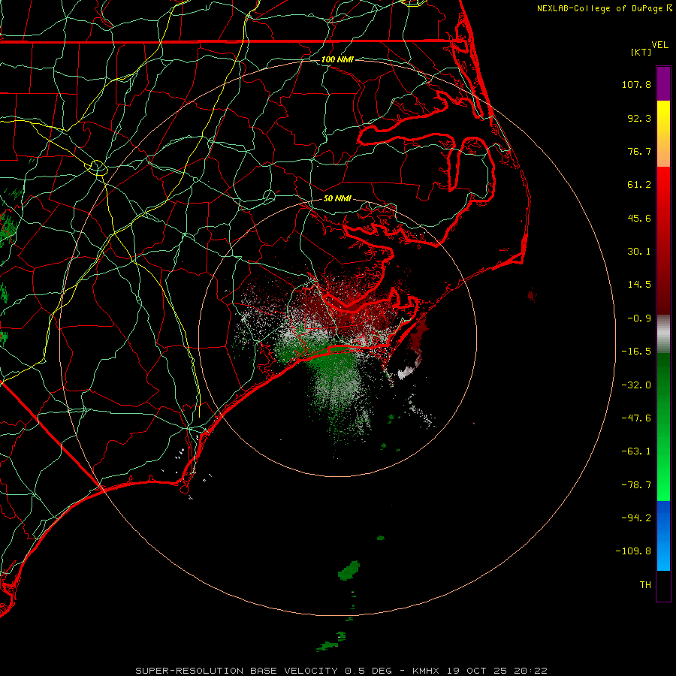The width and height of the screenshot is (676, 676).
Task: Click the -94.2 value on velocity scale
Action: coord(636,518)
